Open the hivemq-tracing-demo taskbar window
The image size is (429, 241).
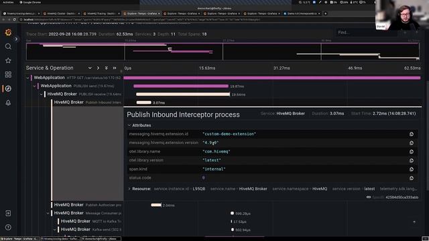coord(60,238)
